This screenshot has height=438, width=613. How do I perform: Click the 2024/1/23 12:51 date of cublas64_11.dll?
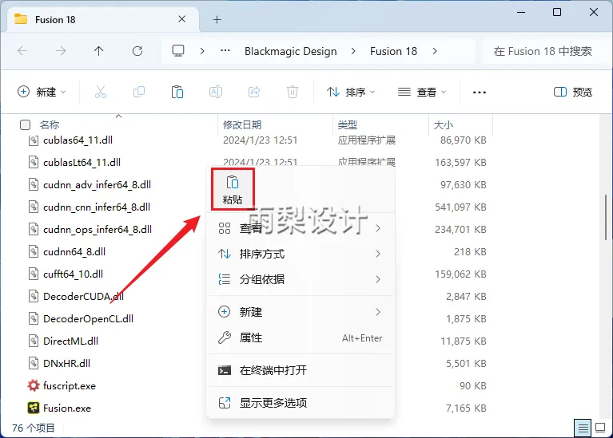click(x=260, y=140)
